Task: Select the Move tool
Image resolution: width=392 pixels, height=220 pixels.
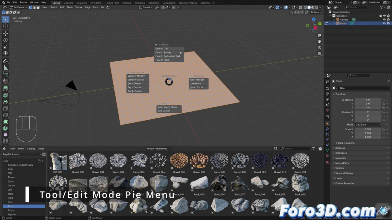Action: pyautogui.click(x=6, y=34)
